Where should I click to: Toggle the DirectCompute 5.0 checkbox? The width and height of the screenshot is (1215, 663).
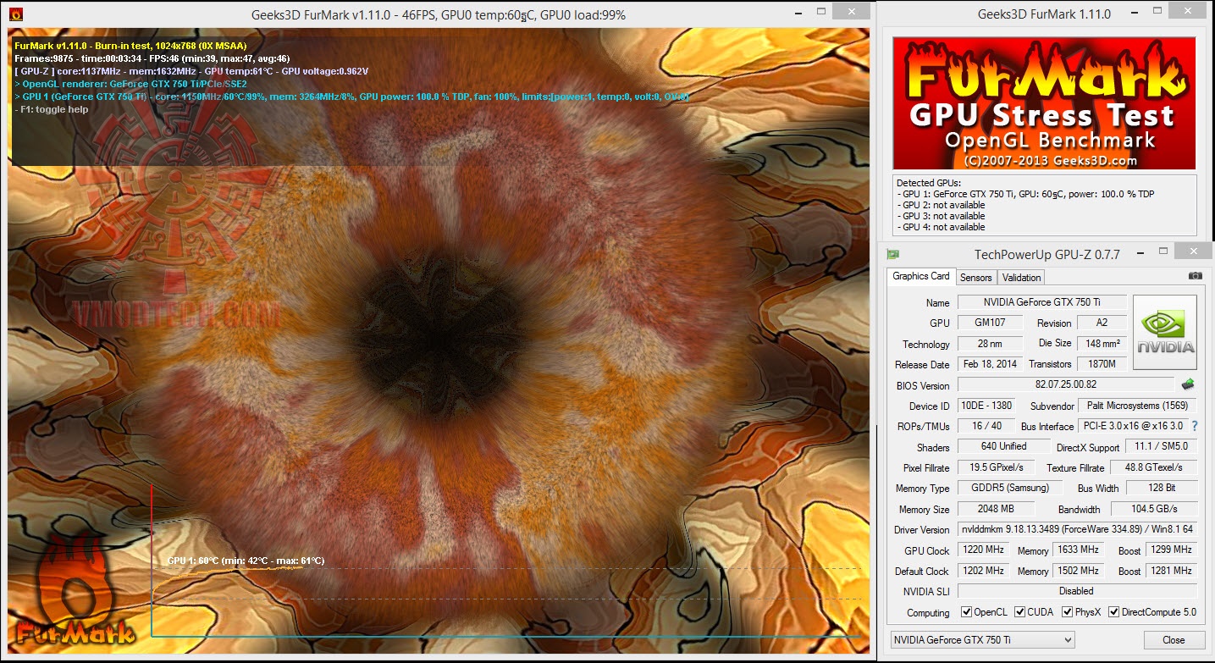point(1114,612)
